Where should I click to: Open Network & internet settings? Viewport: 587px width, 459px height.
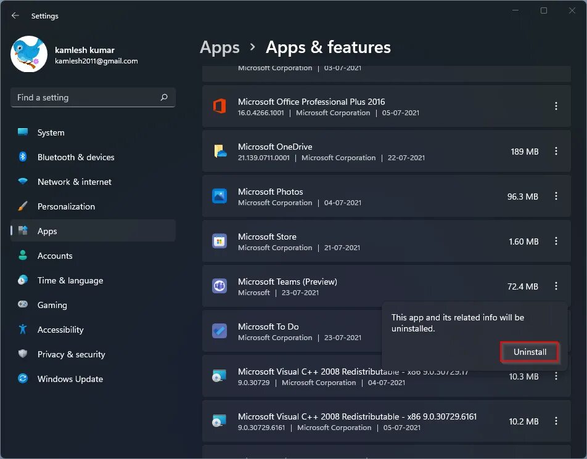point(93,182)
